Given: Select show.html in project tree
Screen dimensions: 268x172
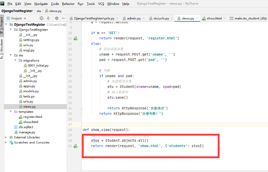Looking at the screenshot, I should (x=31, y=122).
